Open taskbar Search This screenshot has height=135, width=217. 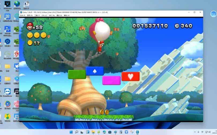[77, 132]
